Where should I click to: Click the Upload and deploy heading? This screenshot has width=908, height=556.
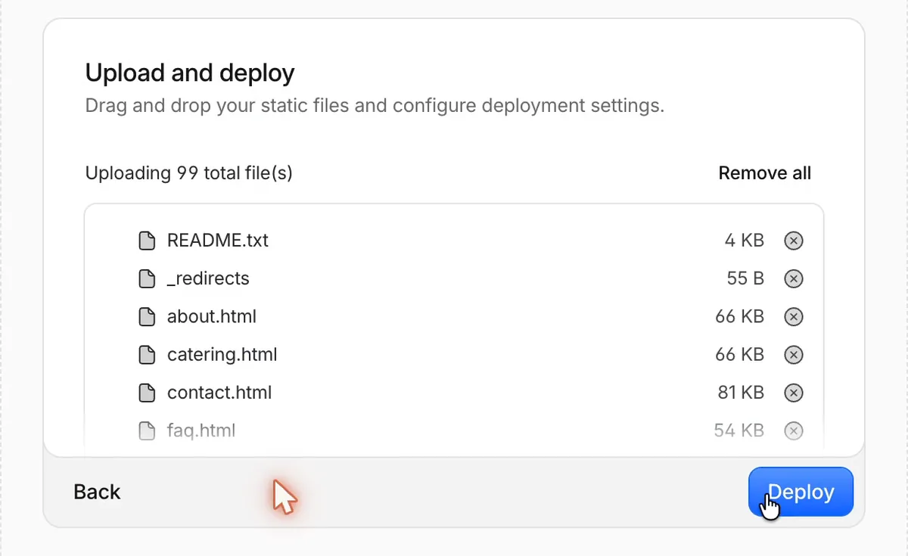point(190,73)
